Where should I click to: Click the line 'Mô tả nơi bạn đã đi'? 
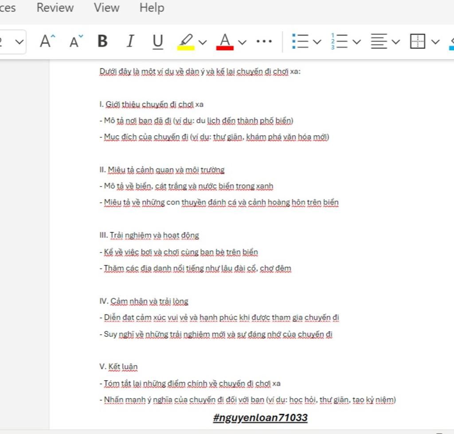pos(196,121)
